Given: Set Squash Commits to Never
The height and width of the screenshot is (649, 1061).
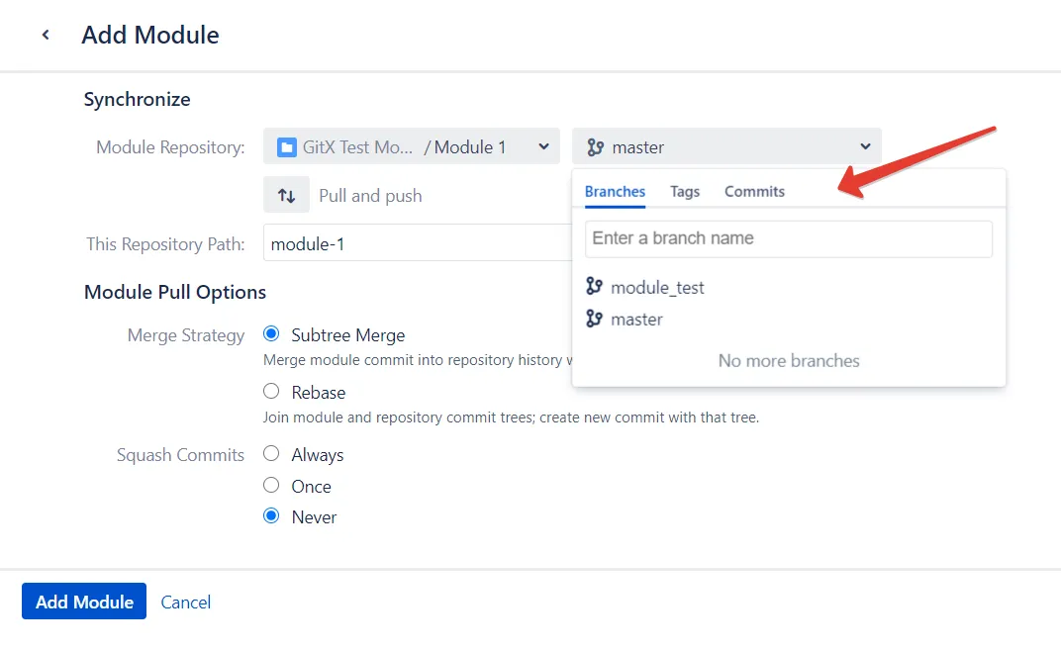Looking at the screenshot, I should 271,515.
